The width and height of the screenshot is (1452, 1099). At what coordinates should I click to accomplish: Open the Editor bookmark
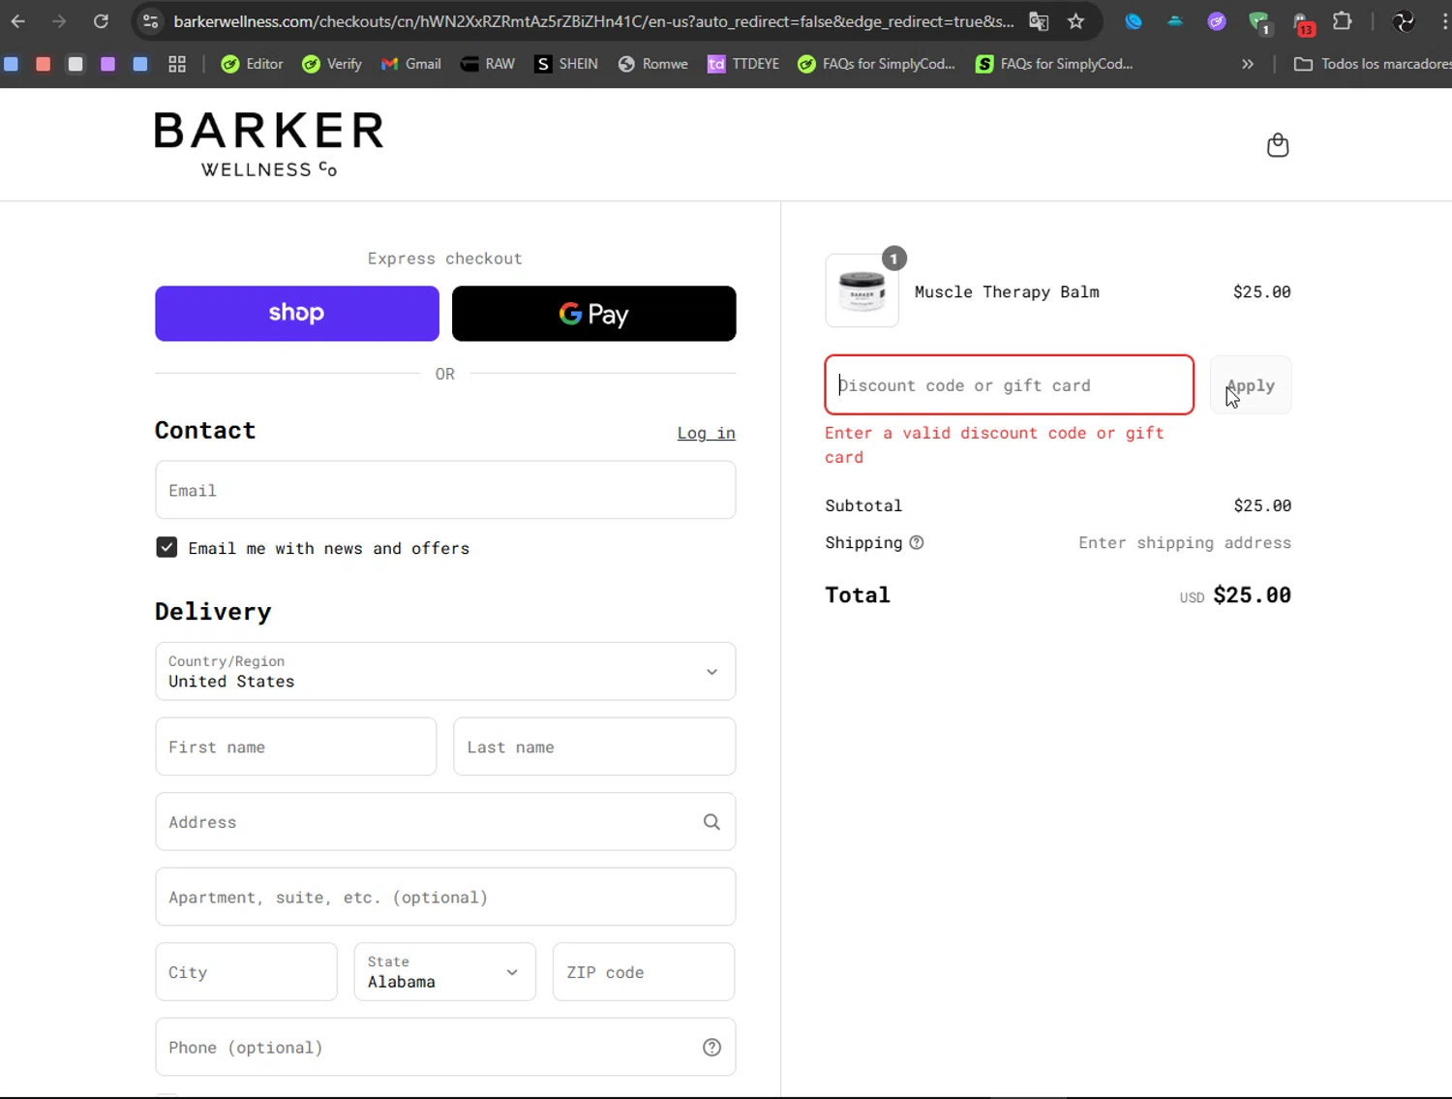(x=253, y=64)
